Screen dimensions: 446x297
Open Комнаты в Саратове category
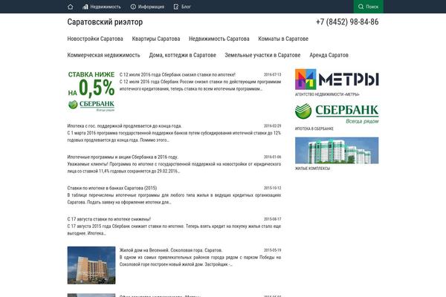(x=283, y=39)
